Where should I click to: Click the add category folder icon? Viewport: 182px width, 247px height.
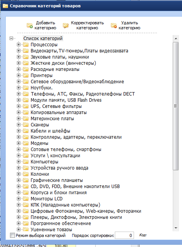pyautogui.click(x=30, y=25)
